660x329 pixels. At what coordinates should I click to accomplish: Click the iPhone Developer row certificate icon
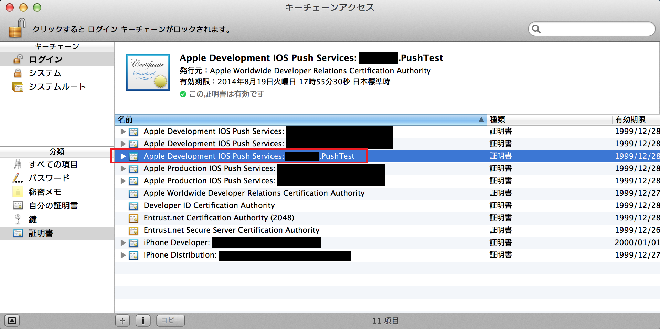134,243
